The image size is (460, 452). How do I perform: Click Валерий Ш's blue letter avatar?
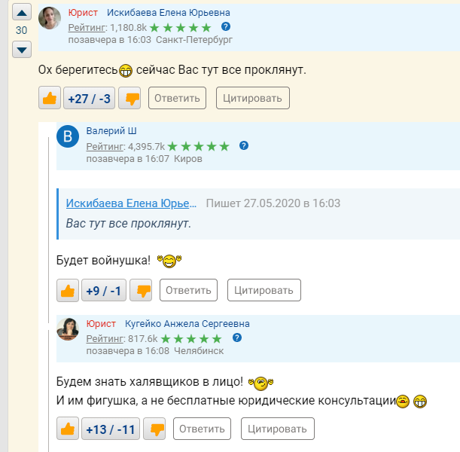click(x=68, y=137)
